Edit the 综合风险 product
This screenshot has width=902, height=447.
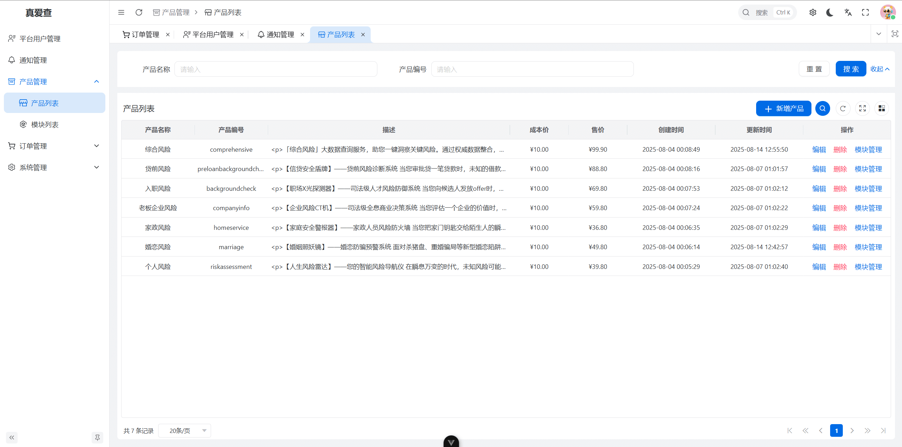[x=819, y=150]
